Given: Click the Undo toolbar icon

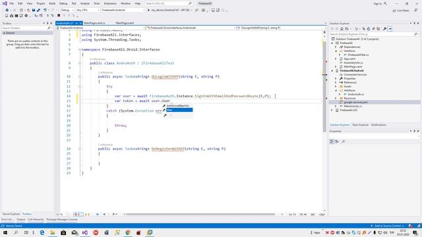Looking at the screenshot, I should pyautogui.click(x=45, y=10).
